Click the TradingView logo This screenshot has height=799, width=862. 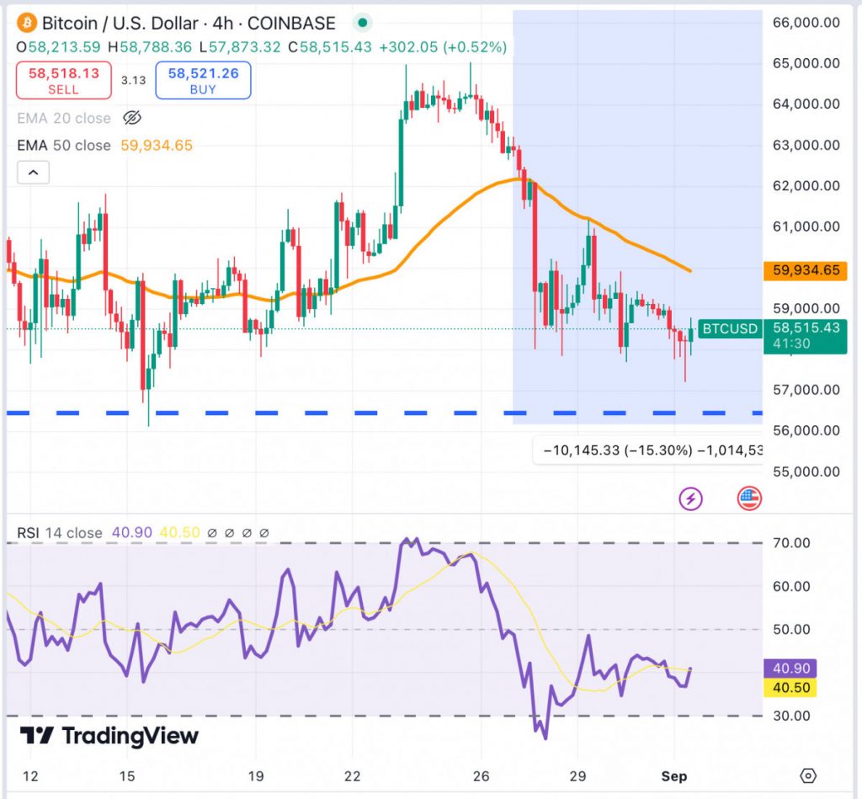pyautogui.click(x=109, y=736)
